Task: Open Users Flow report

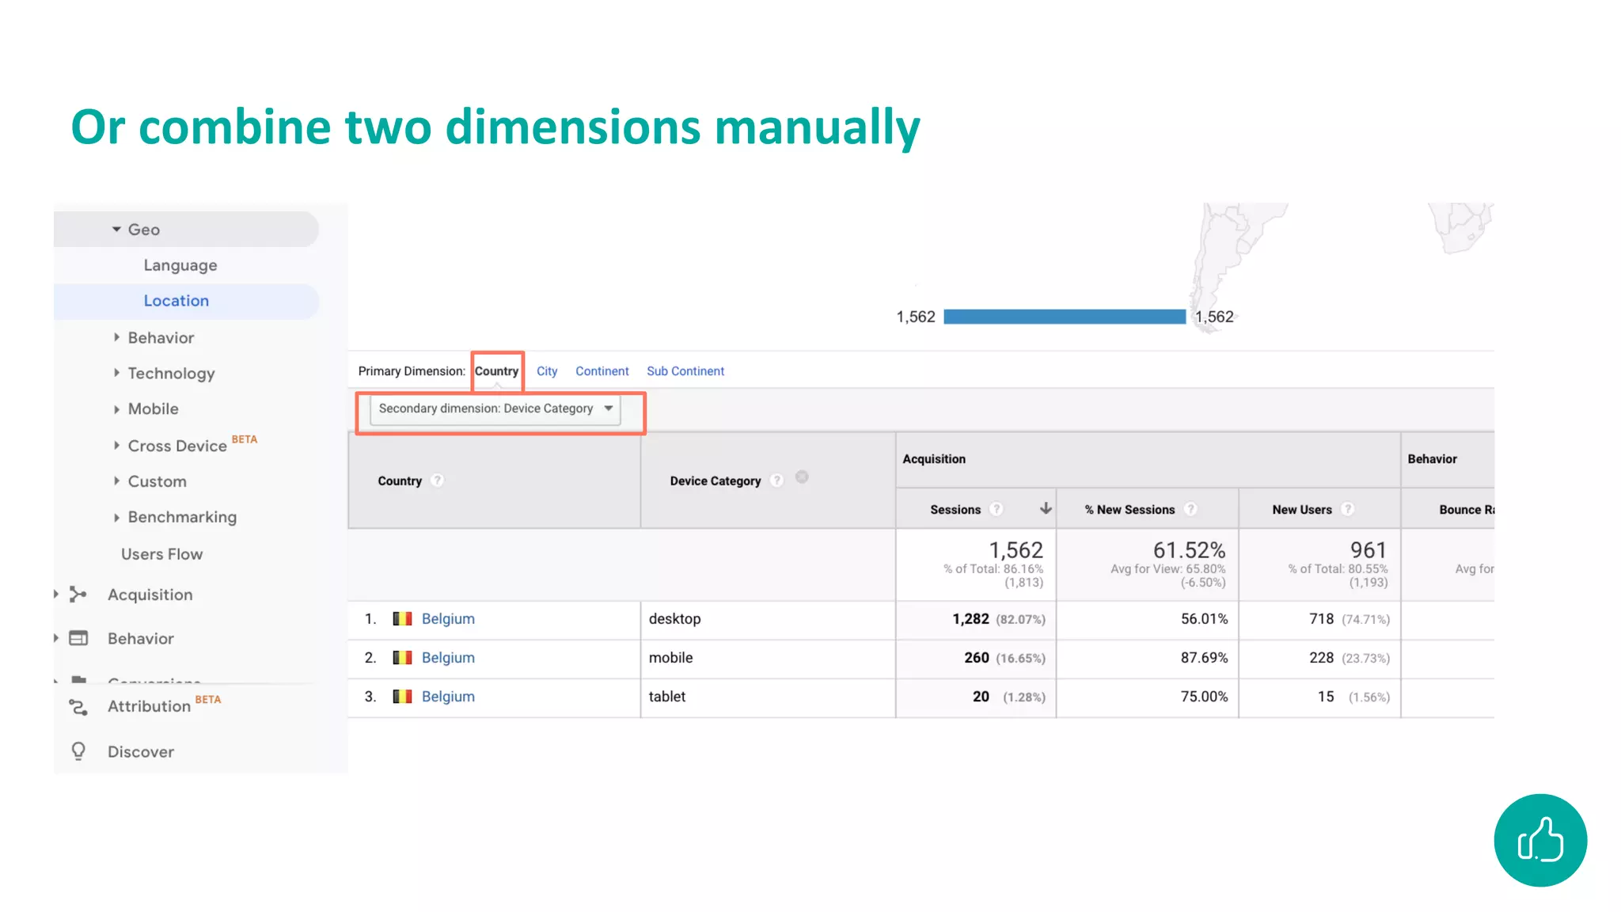Action: click(x=161, y=554)
